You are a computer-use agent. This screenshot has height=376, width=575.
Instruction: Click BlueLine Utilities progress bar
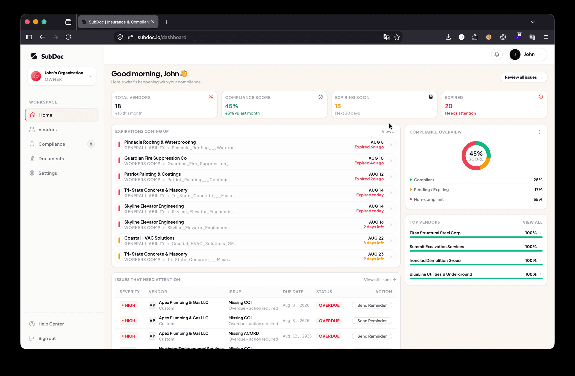(476, 278)
